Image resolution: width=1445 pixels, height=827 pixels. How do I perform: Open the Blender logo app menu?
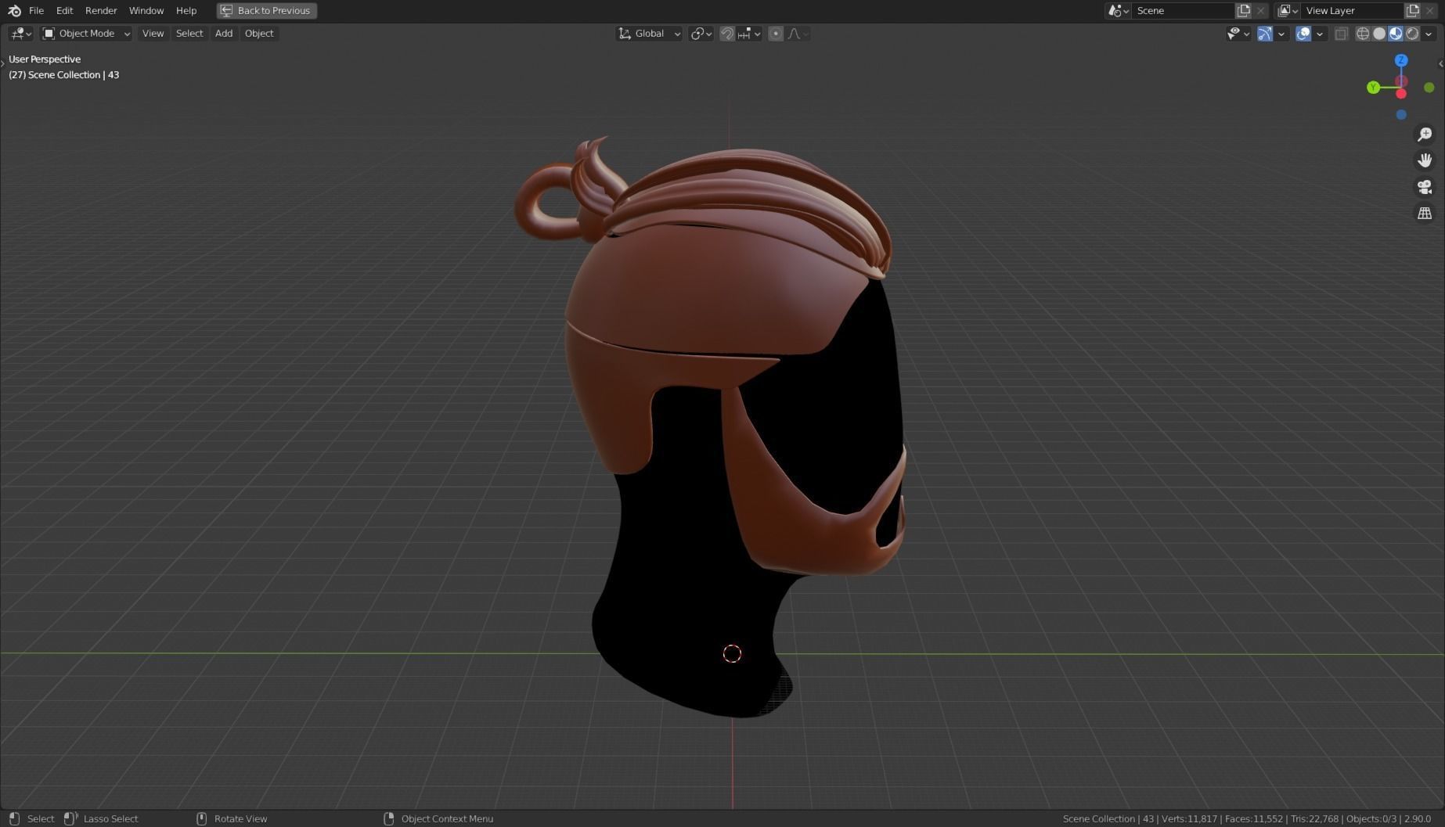pyautogui.click(x=14, y=11)
